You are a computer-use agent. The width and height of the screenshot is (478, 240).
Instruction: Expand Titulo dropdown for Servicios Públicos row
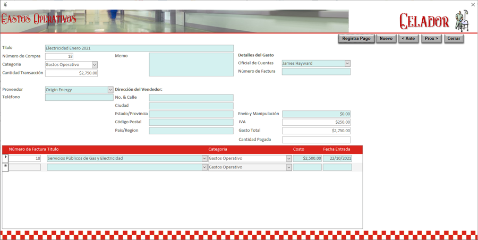pos(204,159)
